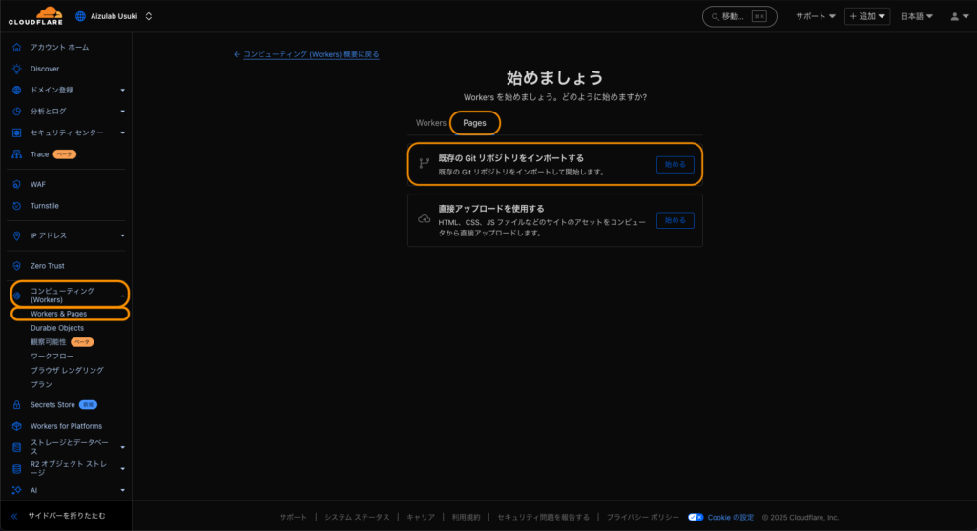Open the 利用規約 footer link
This screenshot has height=531, width=977.
click(466, 518)
